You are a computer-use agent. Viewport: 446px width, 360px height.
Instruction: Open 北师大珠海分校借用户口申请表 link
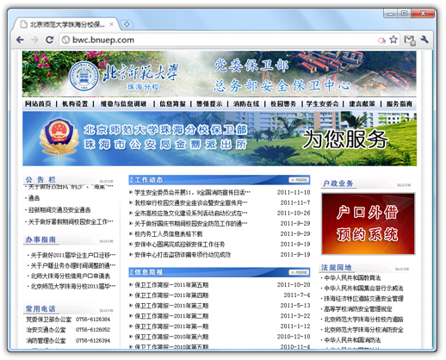[x=71, y=276]
